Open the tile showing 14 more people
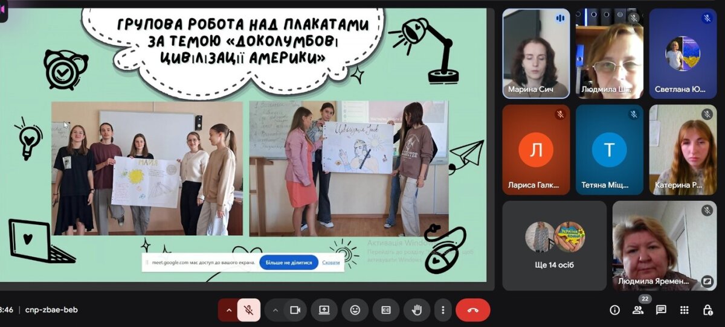This screenshot has height=327, width=725. pyautogui.click(x=554, y=246)
